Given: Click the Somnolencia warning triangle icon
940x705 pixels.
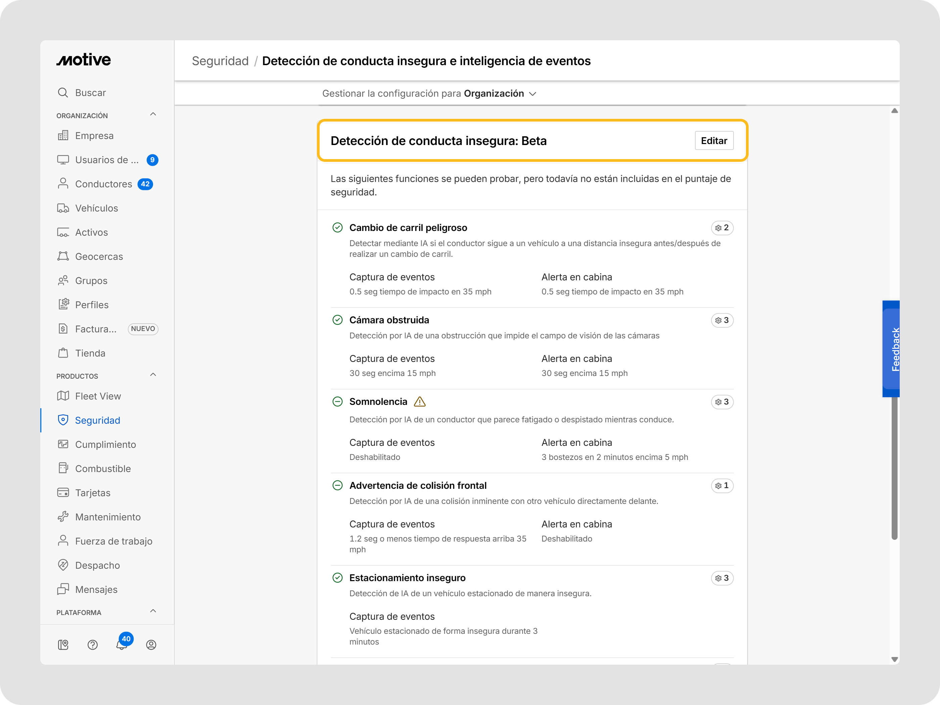Looking at the screenshot, I should (x=419, y=402).
